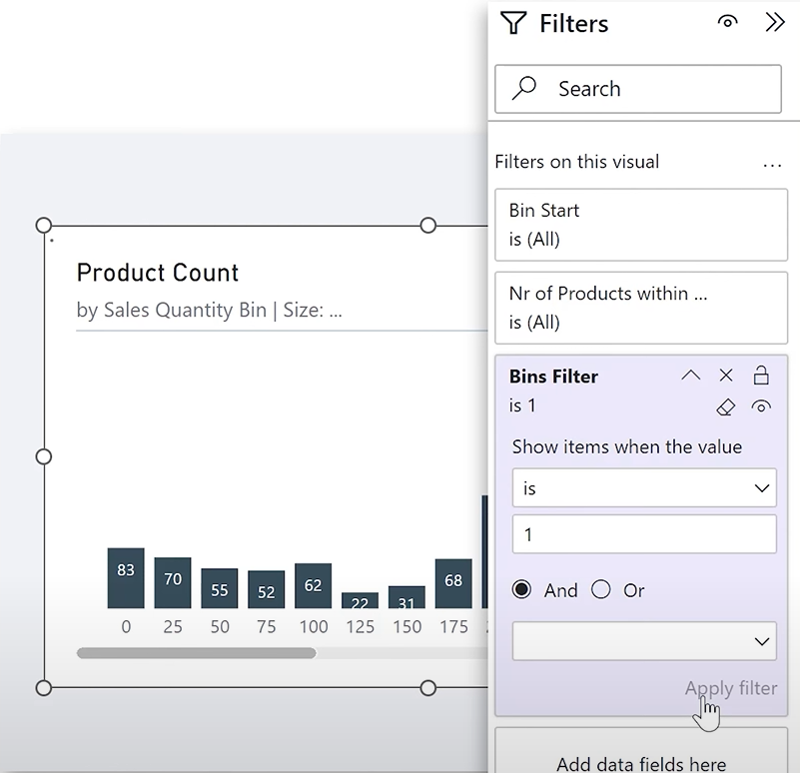Click the chart's horizontal scrollbar thumb
Screen dimensions: 800x773
click(x=196, y=653)
